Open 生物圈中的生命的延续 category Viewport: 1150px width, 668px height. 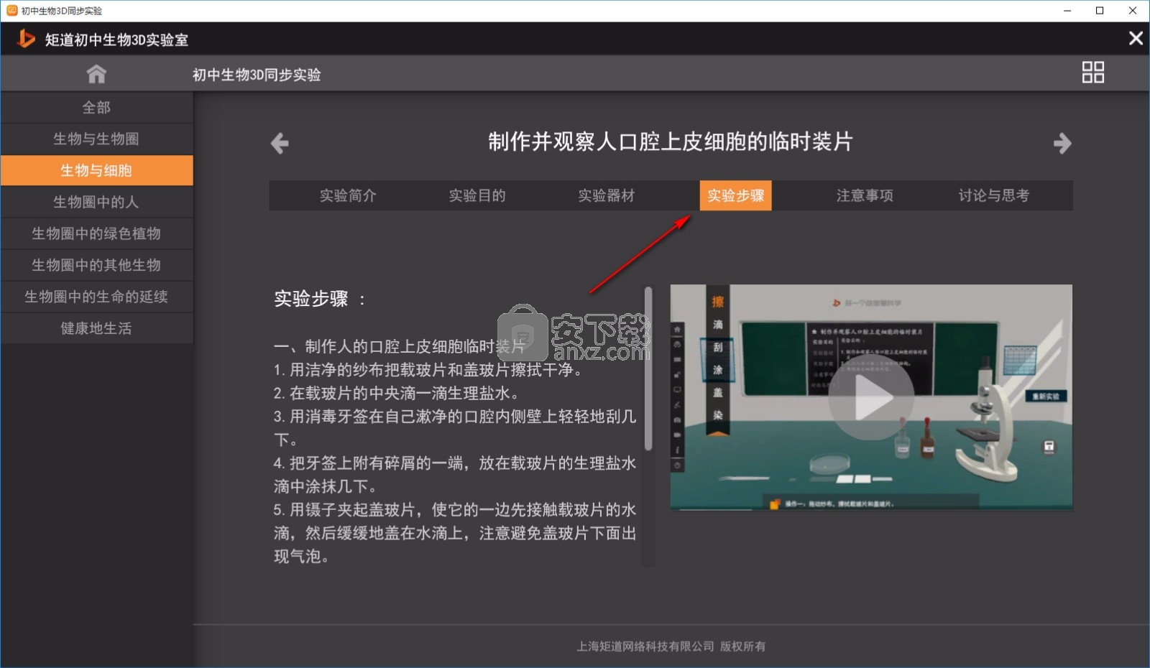coord(96,297)
